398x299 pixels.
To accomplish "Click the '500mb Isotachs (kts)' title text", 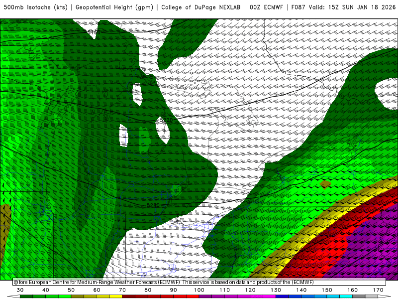I will pos(35,7).
